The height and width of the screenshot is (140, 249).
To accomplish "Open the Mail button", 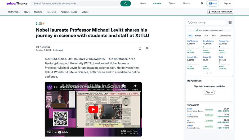I will pyautogui.click(x=213, y=3).
